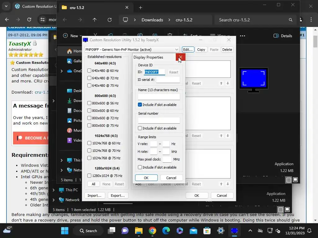Open Chrome three-dot menu
The height and width of the screenshot is (238, 318).
pos(311,20)
